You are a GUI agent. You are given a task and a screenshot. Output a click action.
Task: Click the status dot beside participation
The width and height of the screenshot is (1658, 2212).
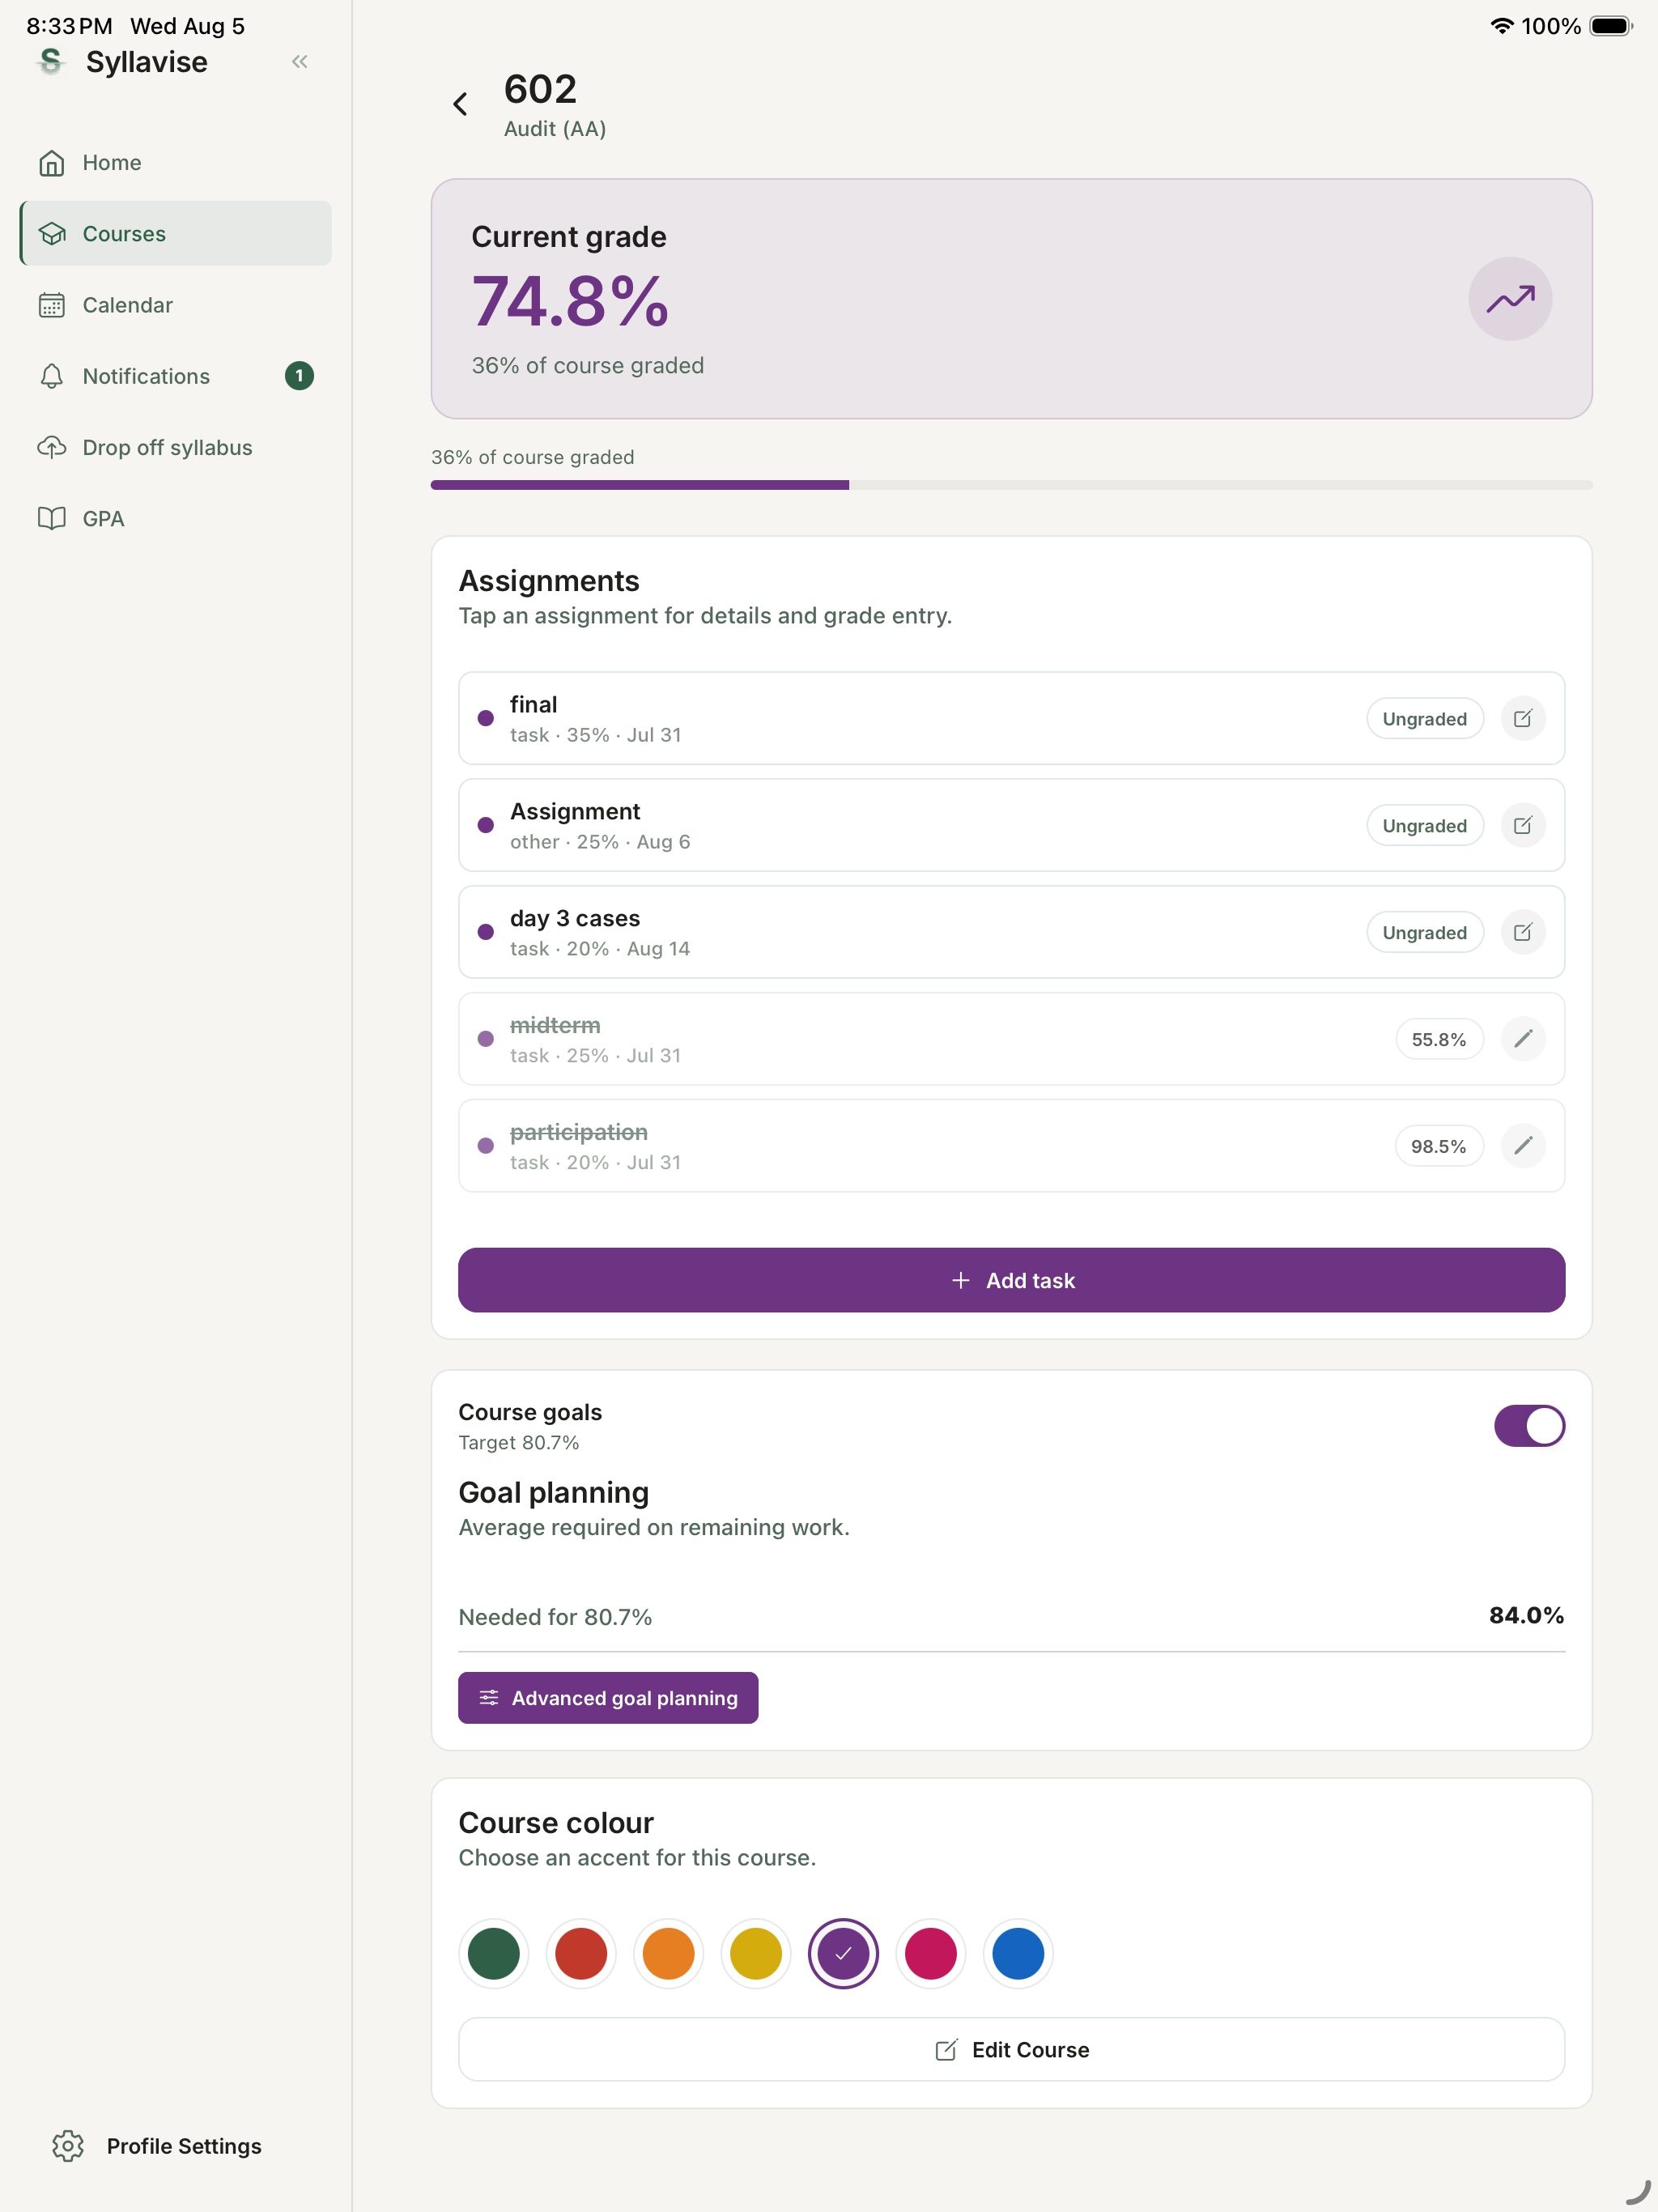tap(486, 1146)
